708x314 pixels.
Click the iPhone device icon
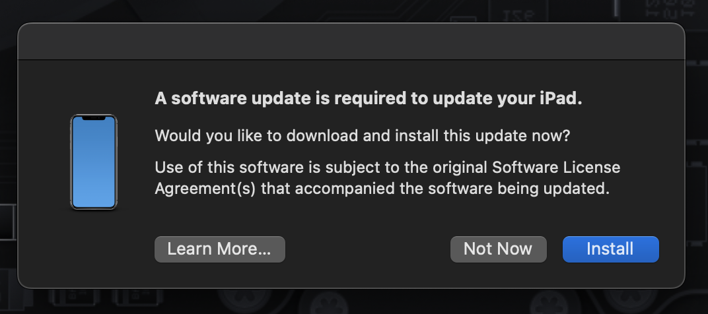pos(94,162)
